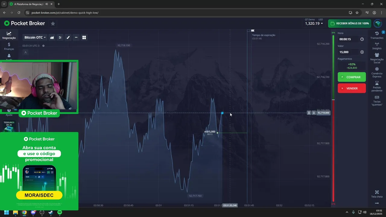
Task: Open the chart type selector icon
Action: [52, 37]
